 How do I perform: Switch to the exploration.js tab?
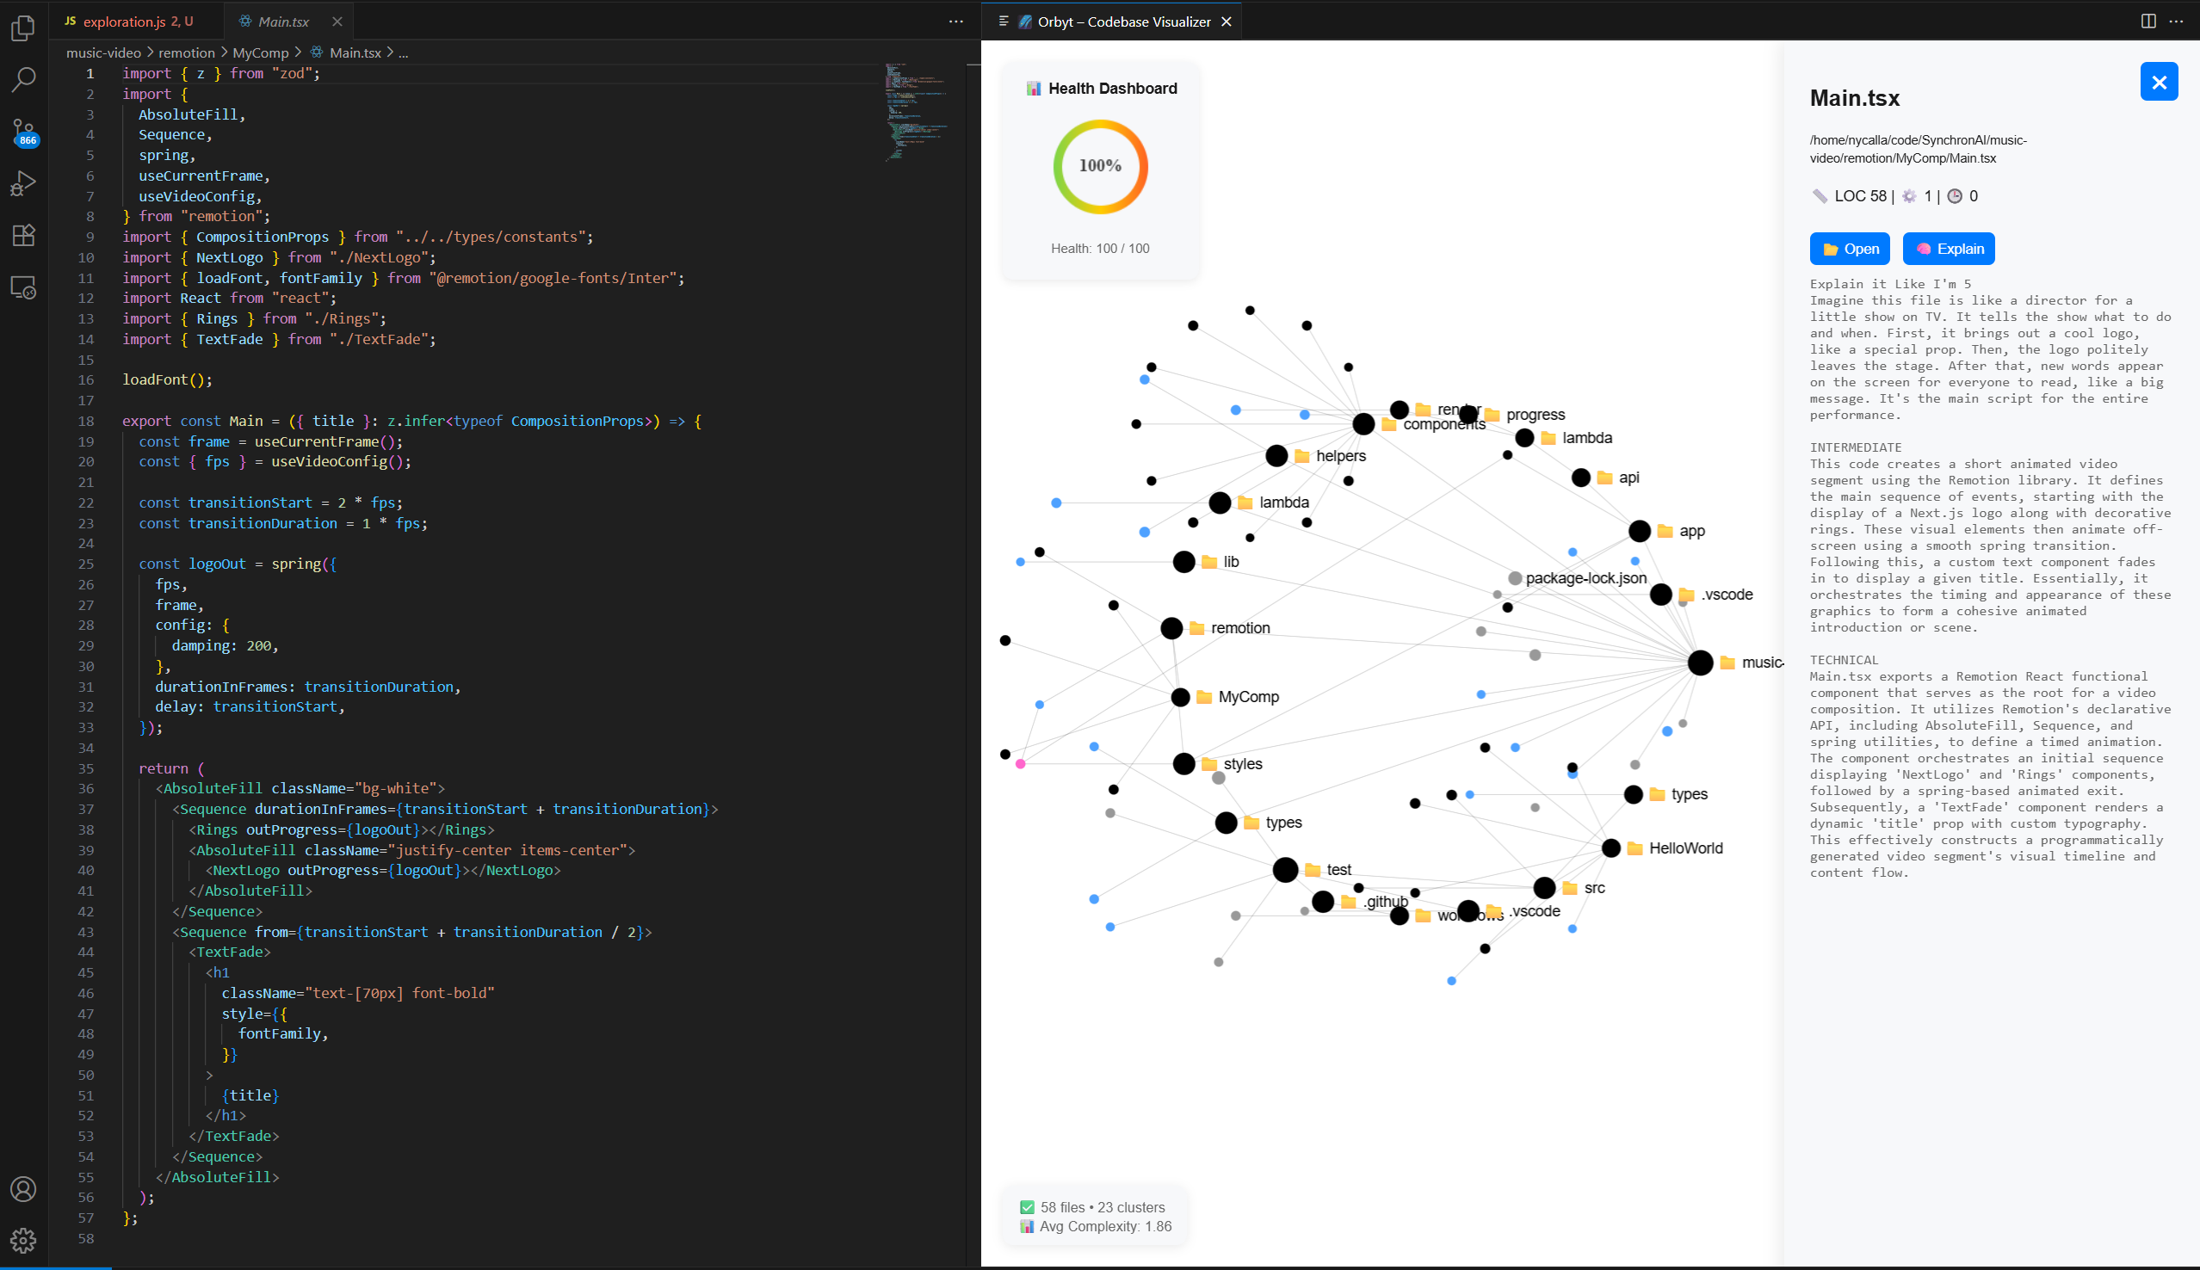(128, 21)
